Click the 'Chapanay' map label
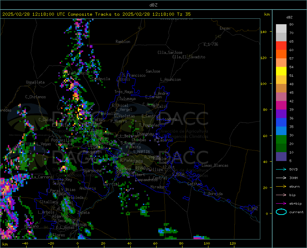This screenshot has width=307, height=248. click(x=145, y=134)
